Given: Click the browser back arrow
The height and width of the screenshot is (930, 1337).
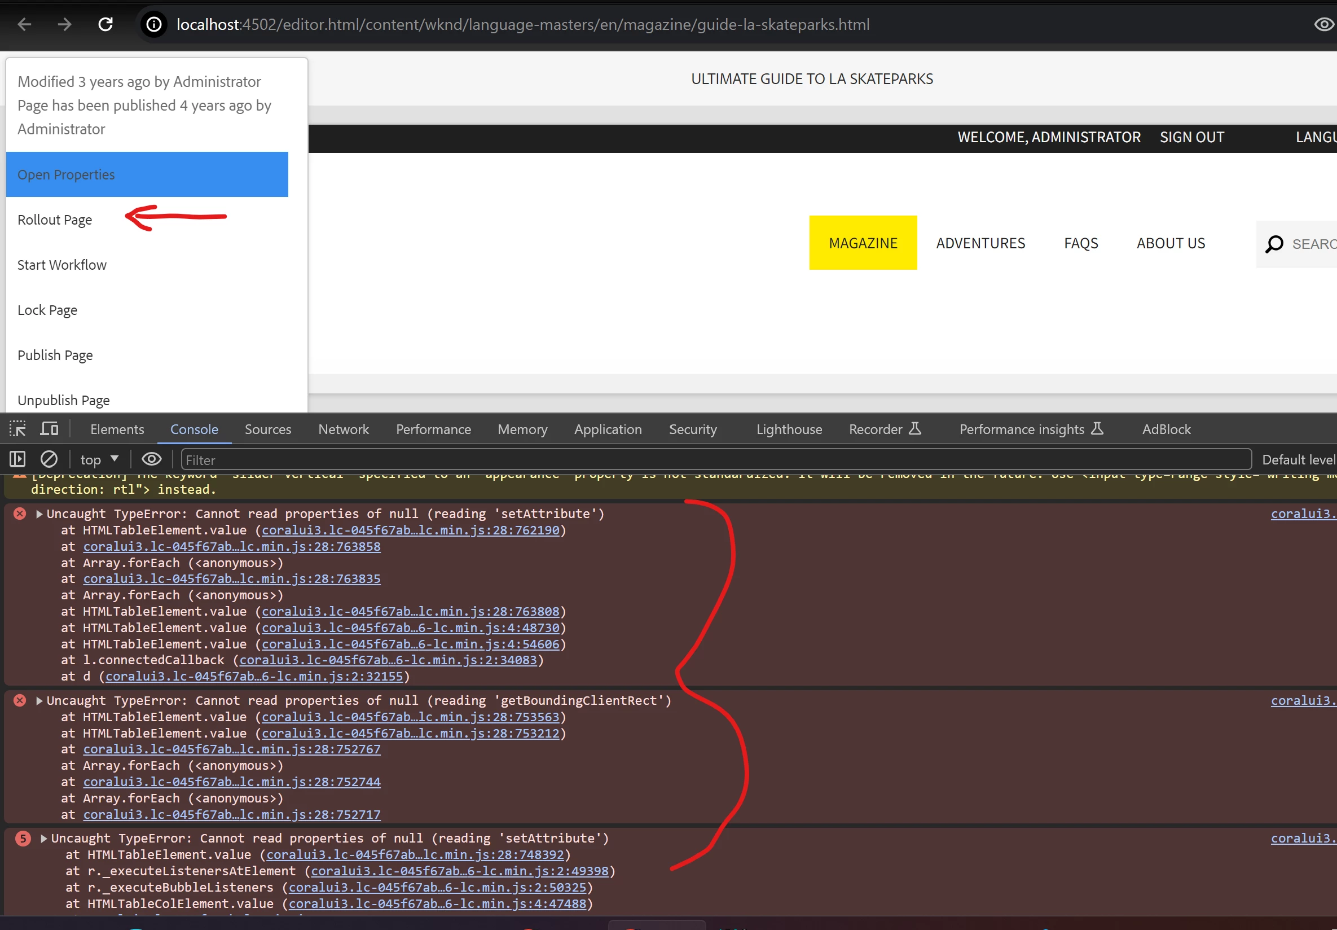Looking at the screenshot, I should click(24, 24).
